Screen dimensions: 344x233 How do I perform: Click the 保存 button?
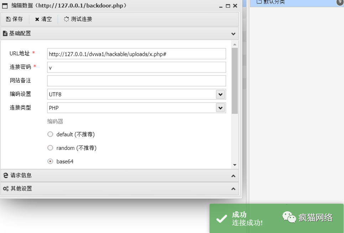[15, 19]
